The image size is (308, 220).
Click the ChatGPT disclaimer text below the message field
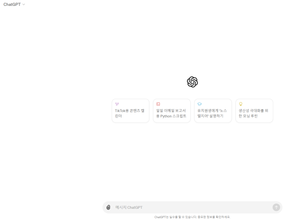click(x=192, y=217)
